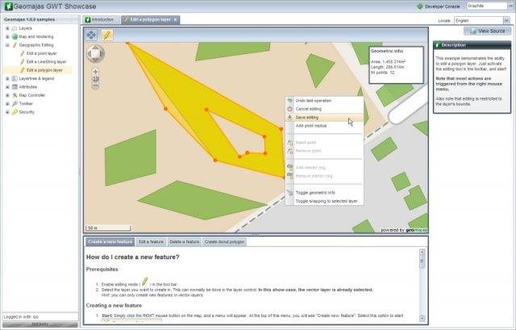Click the Toggle geometric info icon
This screenshot has height=330, width=516.
click(x=290, y=192)
